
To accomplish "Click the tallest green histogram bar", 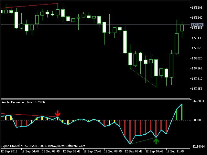I will click(182, 112).
